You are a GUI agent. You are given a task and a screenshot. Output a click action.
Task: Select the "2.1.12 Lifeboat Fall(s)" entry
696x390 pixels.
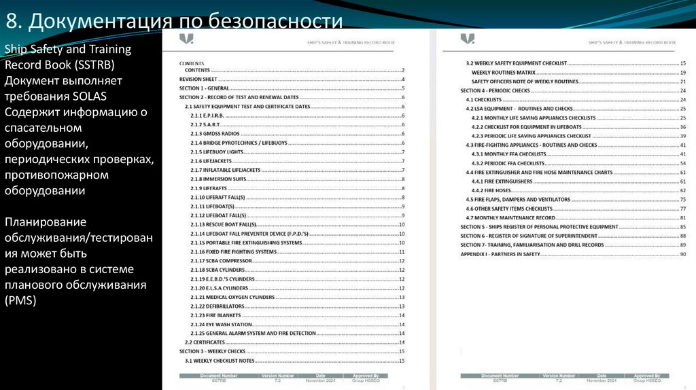(298, 215)
